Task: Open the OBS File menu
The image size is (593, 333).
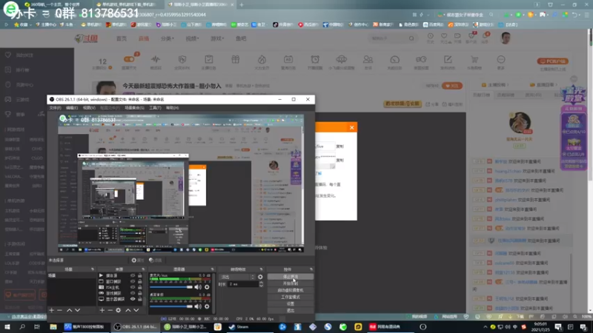Action: click(x=55, y=107)
